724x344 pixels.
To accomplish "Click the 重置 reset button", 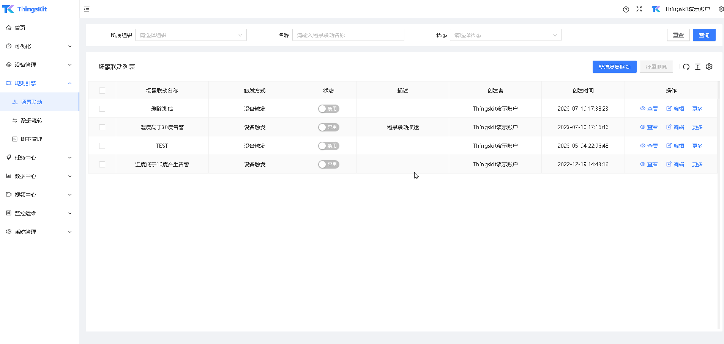I will tap(678, 35).
